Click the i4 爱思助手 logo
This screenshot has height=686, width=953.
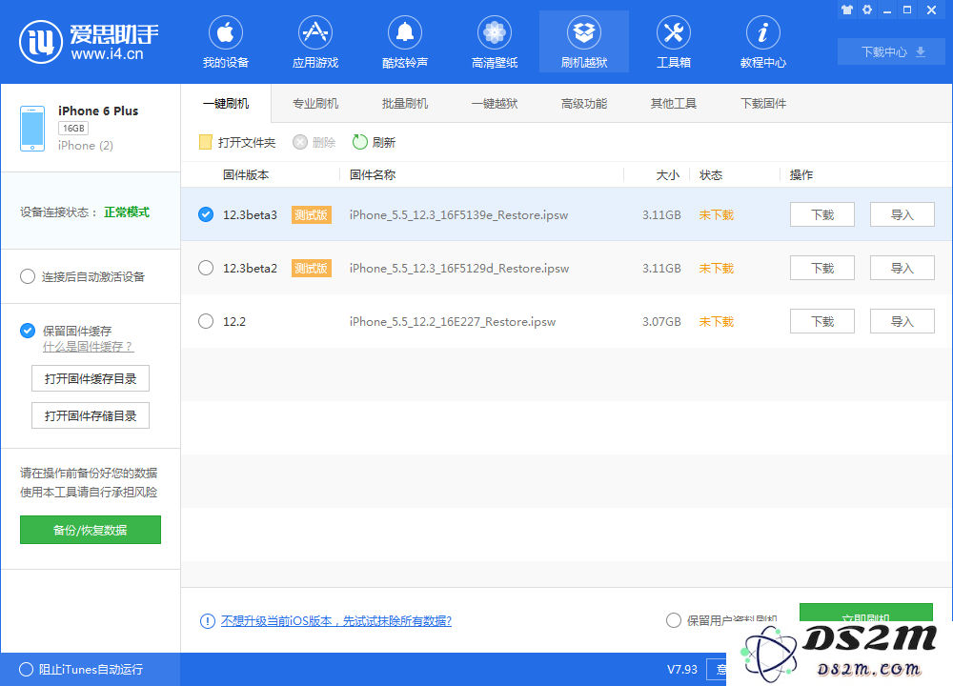point(89,41)
